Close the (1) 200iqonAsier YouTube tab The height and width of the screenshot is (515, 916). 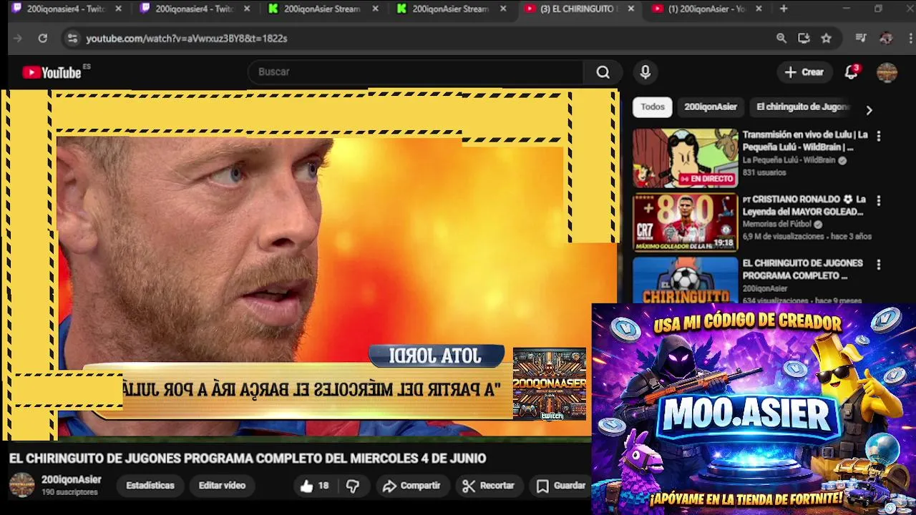pyautogui.click(x=759, y=9)
